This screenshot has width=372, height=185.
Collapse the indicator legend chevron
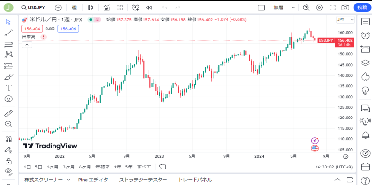[x=27, y=45]
